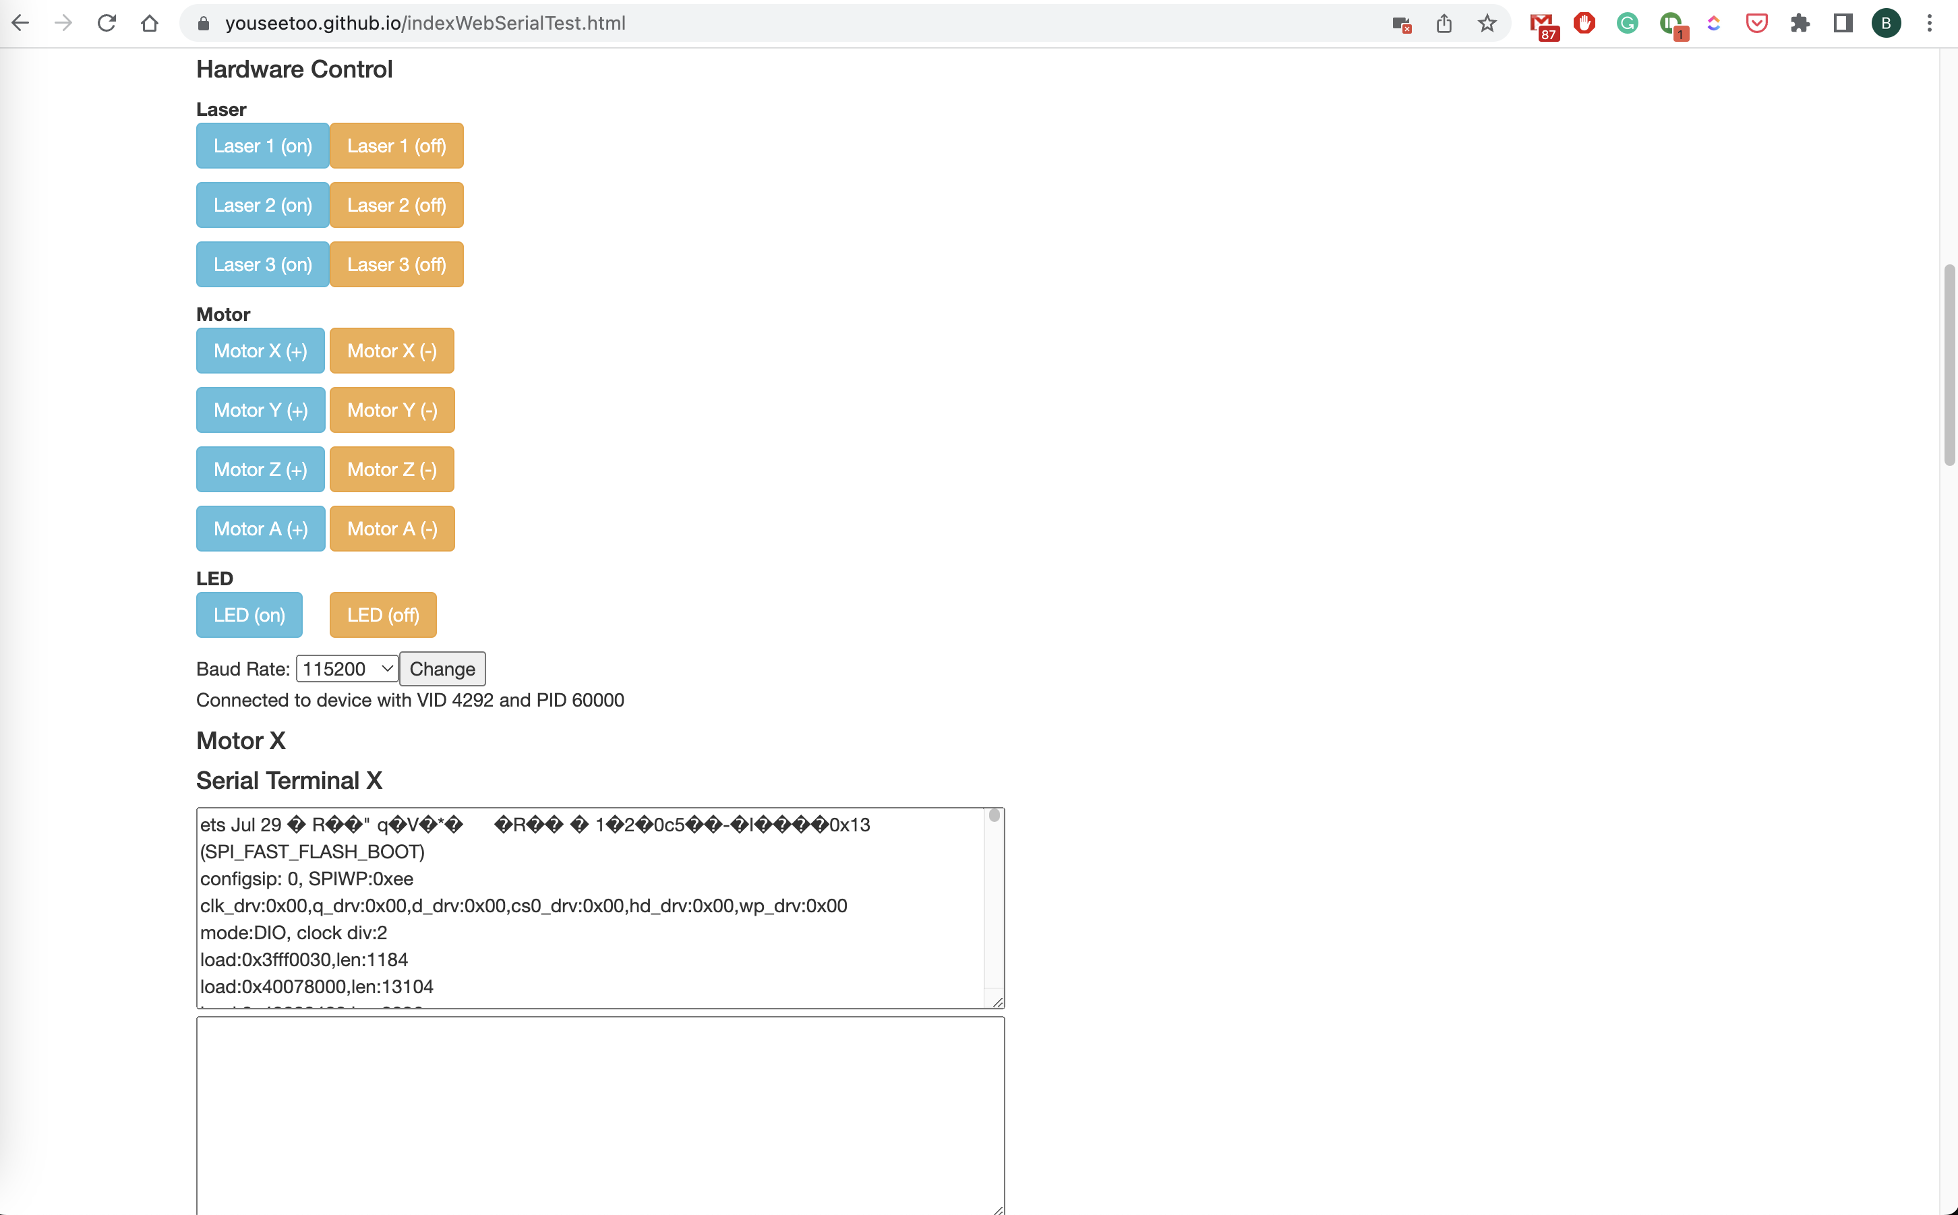Open the Extensions puzzle icon
The image size is (1958, 1215).
coord(1800,24)
